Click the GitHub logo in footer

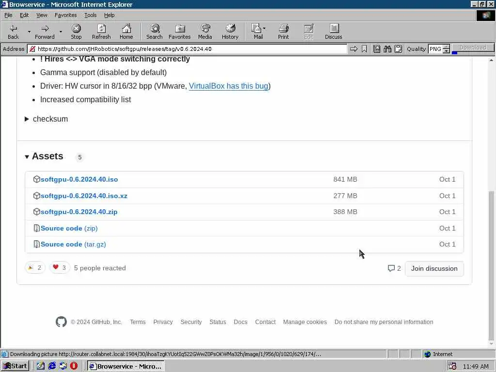tap(61, 322)
